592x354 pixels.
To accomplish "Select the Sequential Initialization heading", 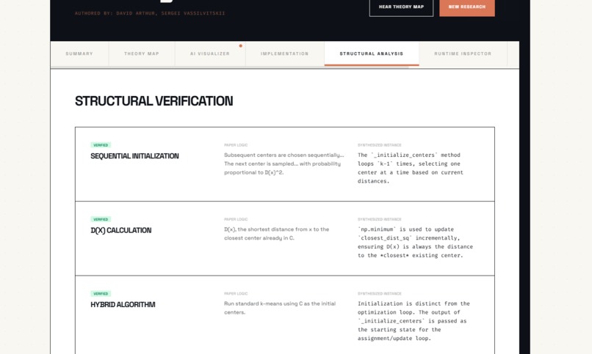I will [135, 156].
